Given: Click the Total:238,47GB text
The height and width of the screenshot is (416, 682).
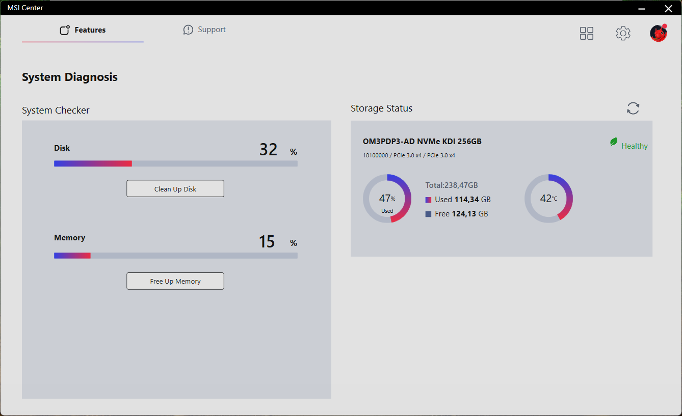Looking at the screenshot, I should 452,185.
